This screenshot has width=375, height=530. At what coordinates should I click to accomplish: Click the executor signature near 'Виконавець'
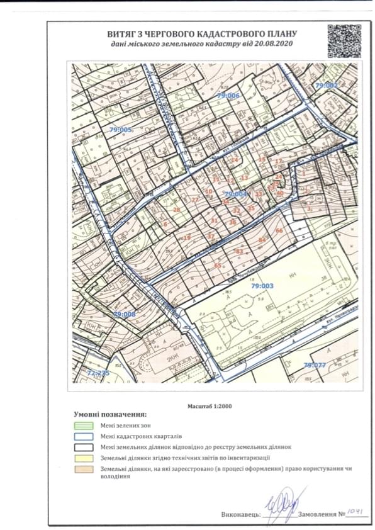283,505
